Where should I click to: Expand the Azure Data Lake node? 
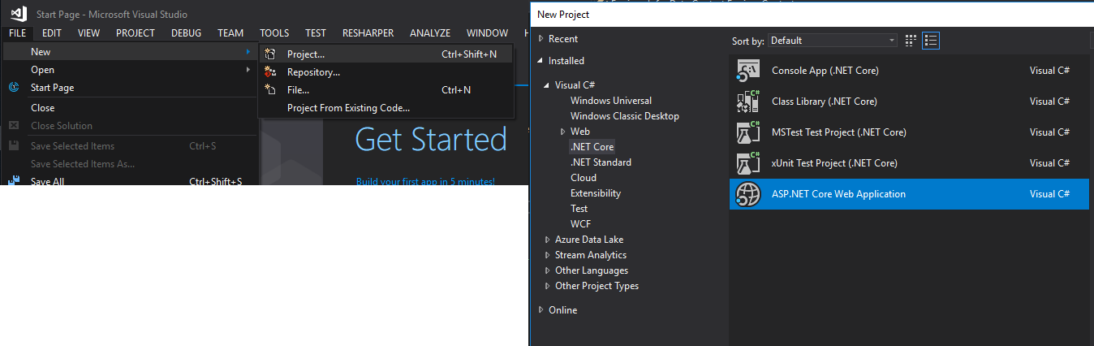point(548,240)
